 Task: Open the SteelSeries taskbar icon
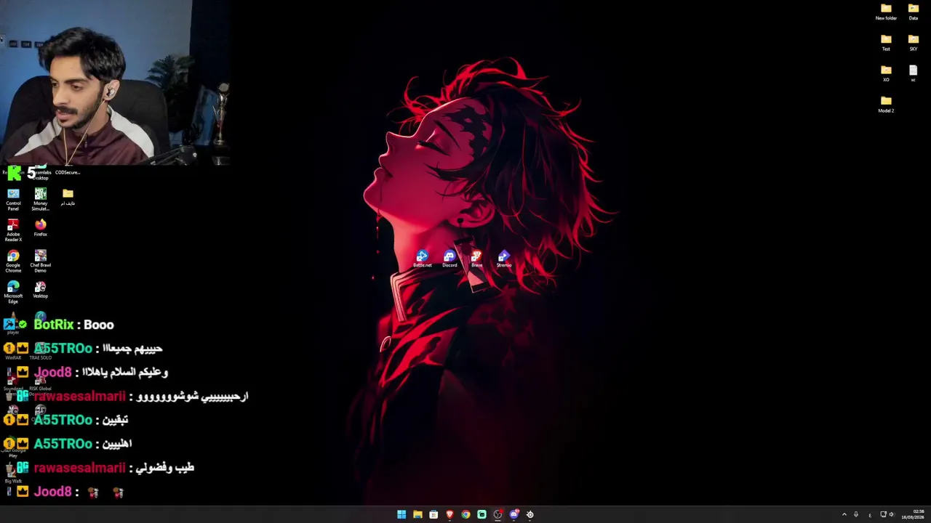click(530, 514)
